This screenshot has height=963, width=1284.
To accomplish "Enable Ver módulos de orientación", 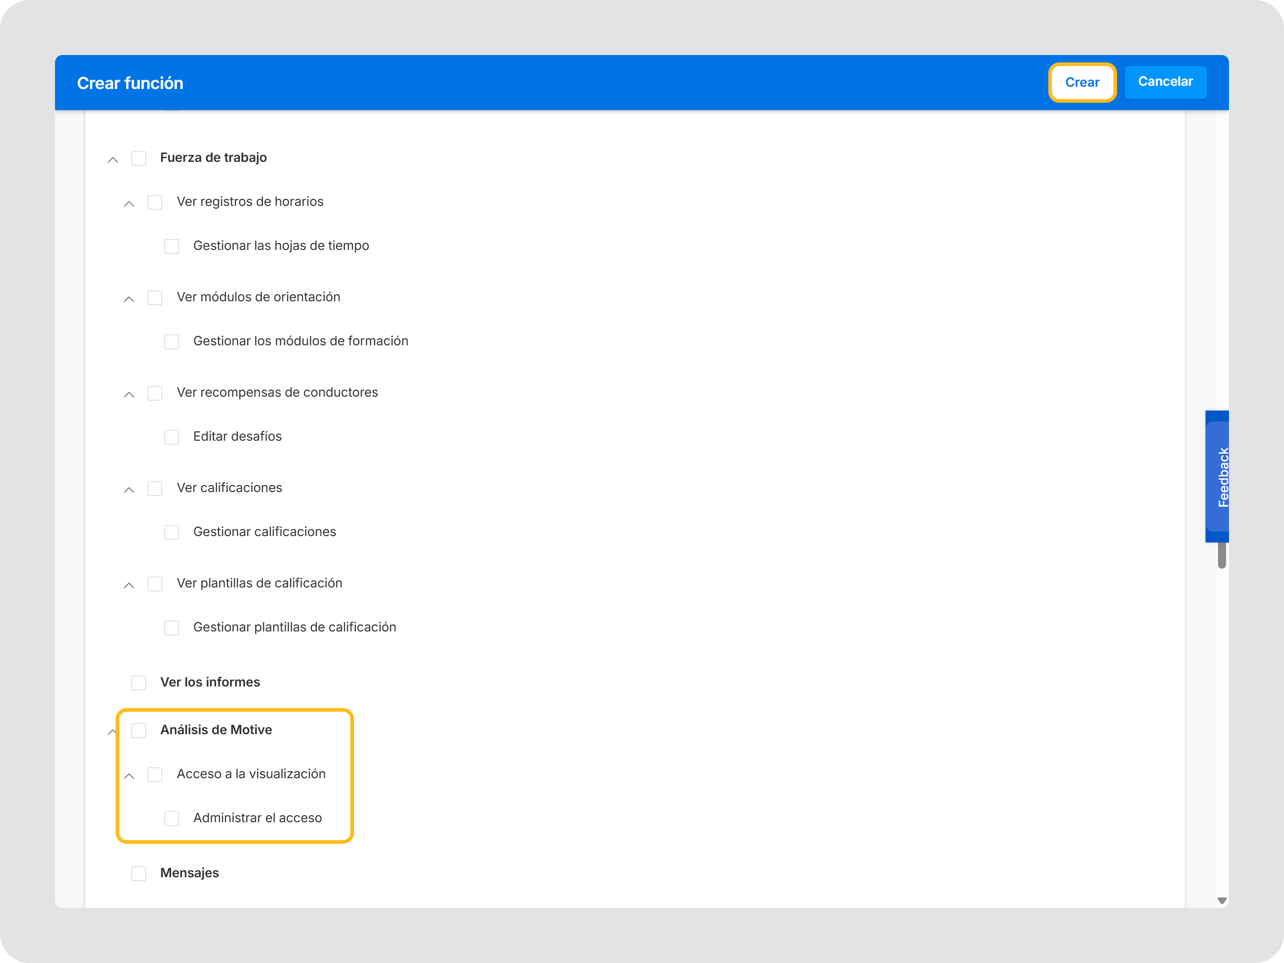I will tap(155, 298).
